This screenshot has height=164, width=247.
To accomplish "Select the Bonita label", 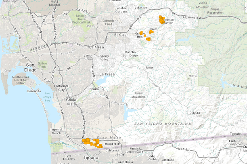I will click(94, 89).
